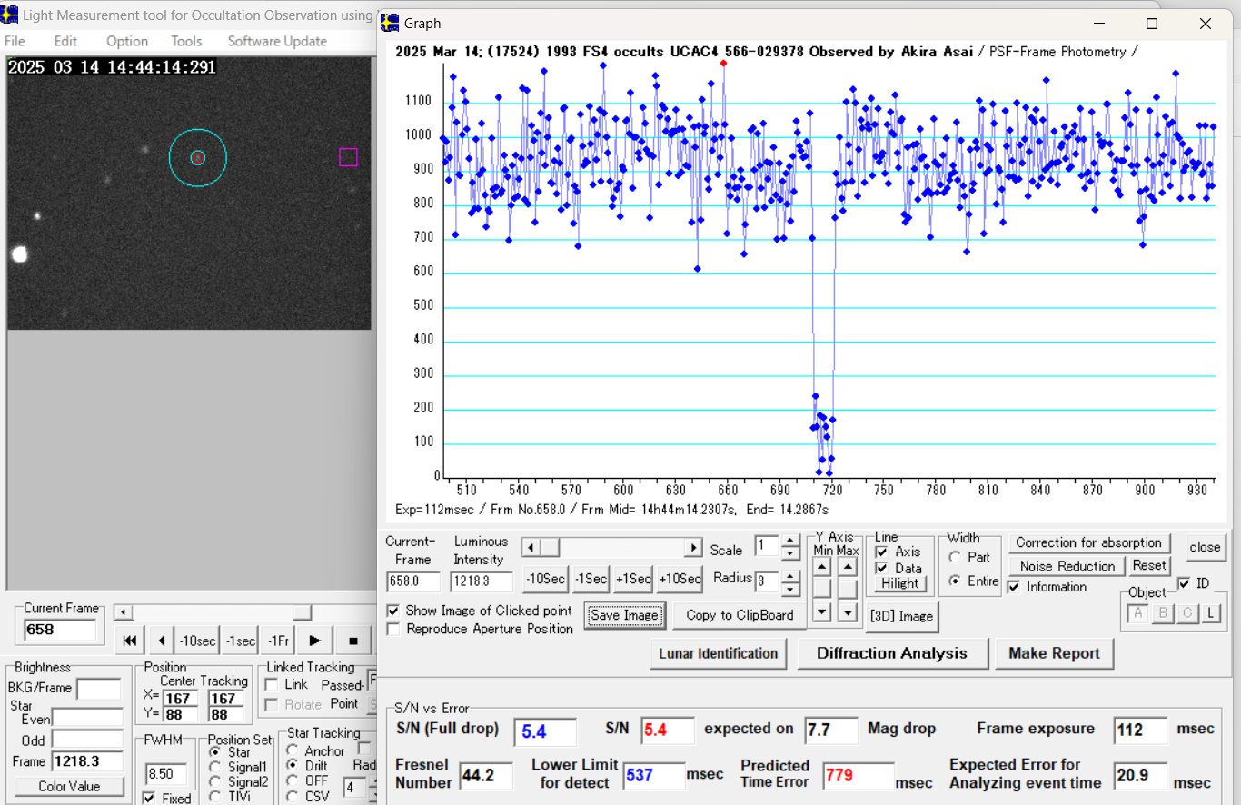Click the Luminous Intensity value field

(x=481, y=581)
